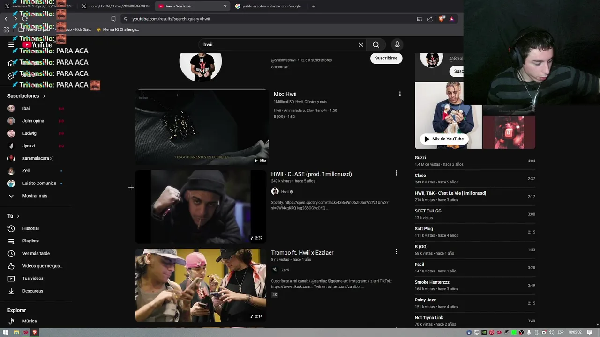Open options menu for Mix: Hwii
600x337 pixels.
point(400,94)
